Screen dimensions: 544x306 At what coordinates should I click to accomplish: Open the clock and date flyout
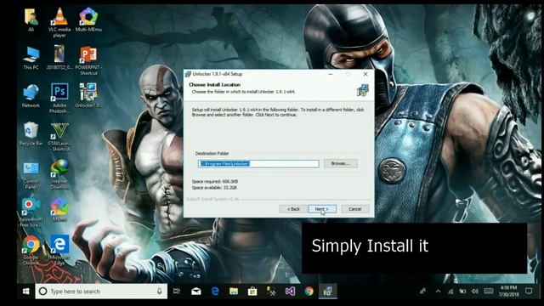click(x=508, y=291)
